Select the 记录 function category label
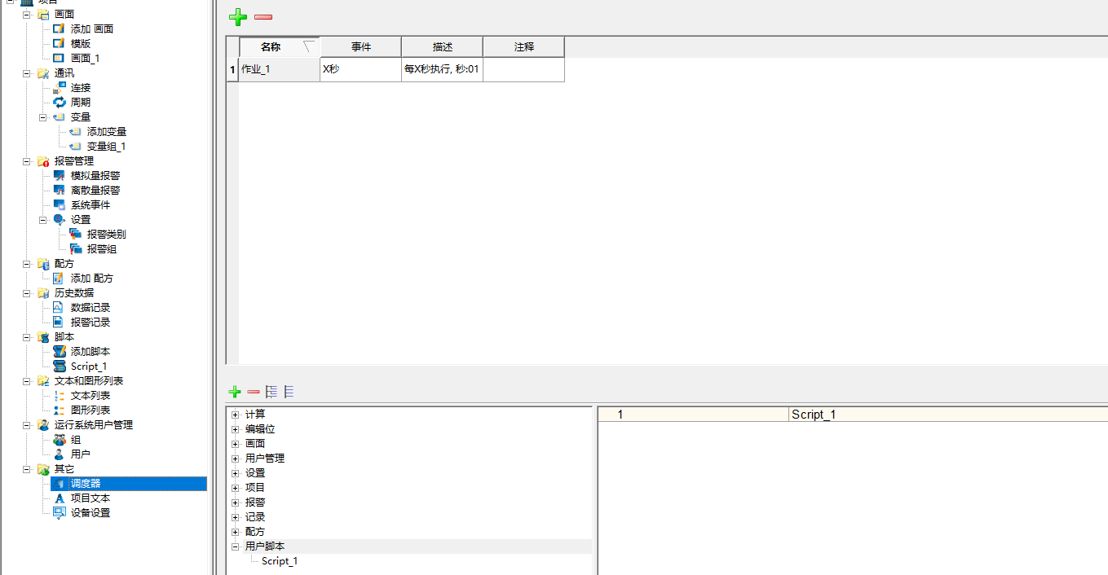 click(x=255, y=516)
